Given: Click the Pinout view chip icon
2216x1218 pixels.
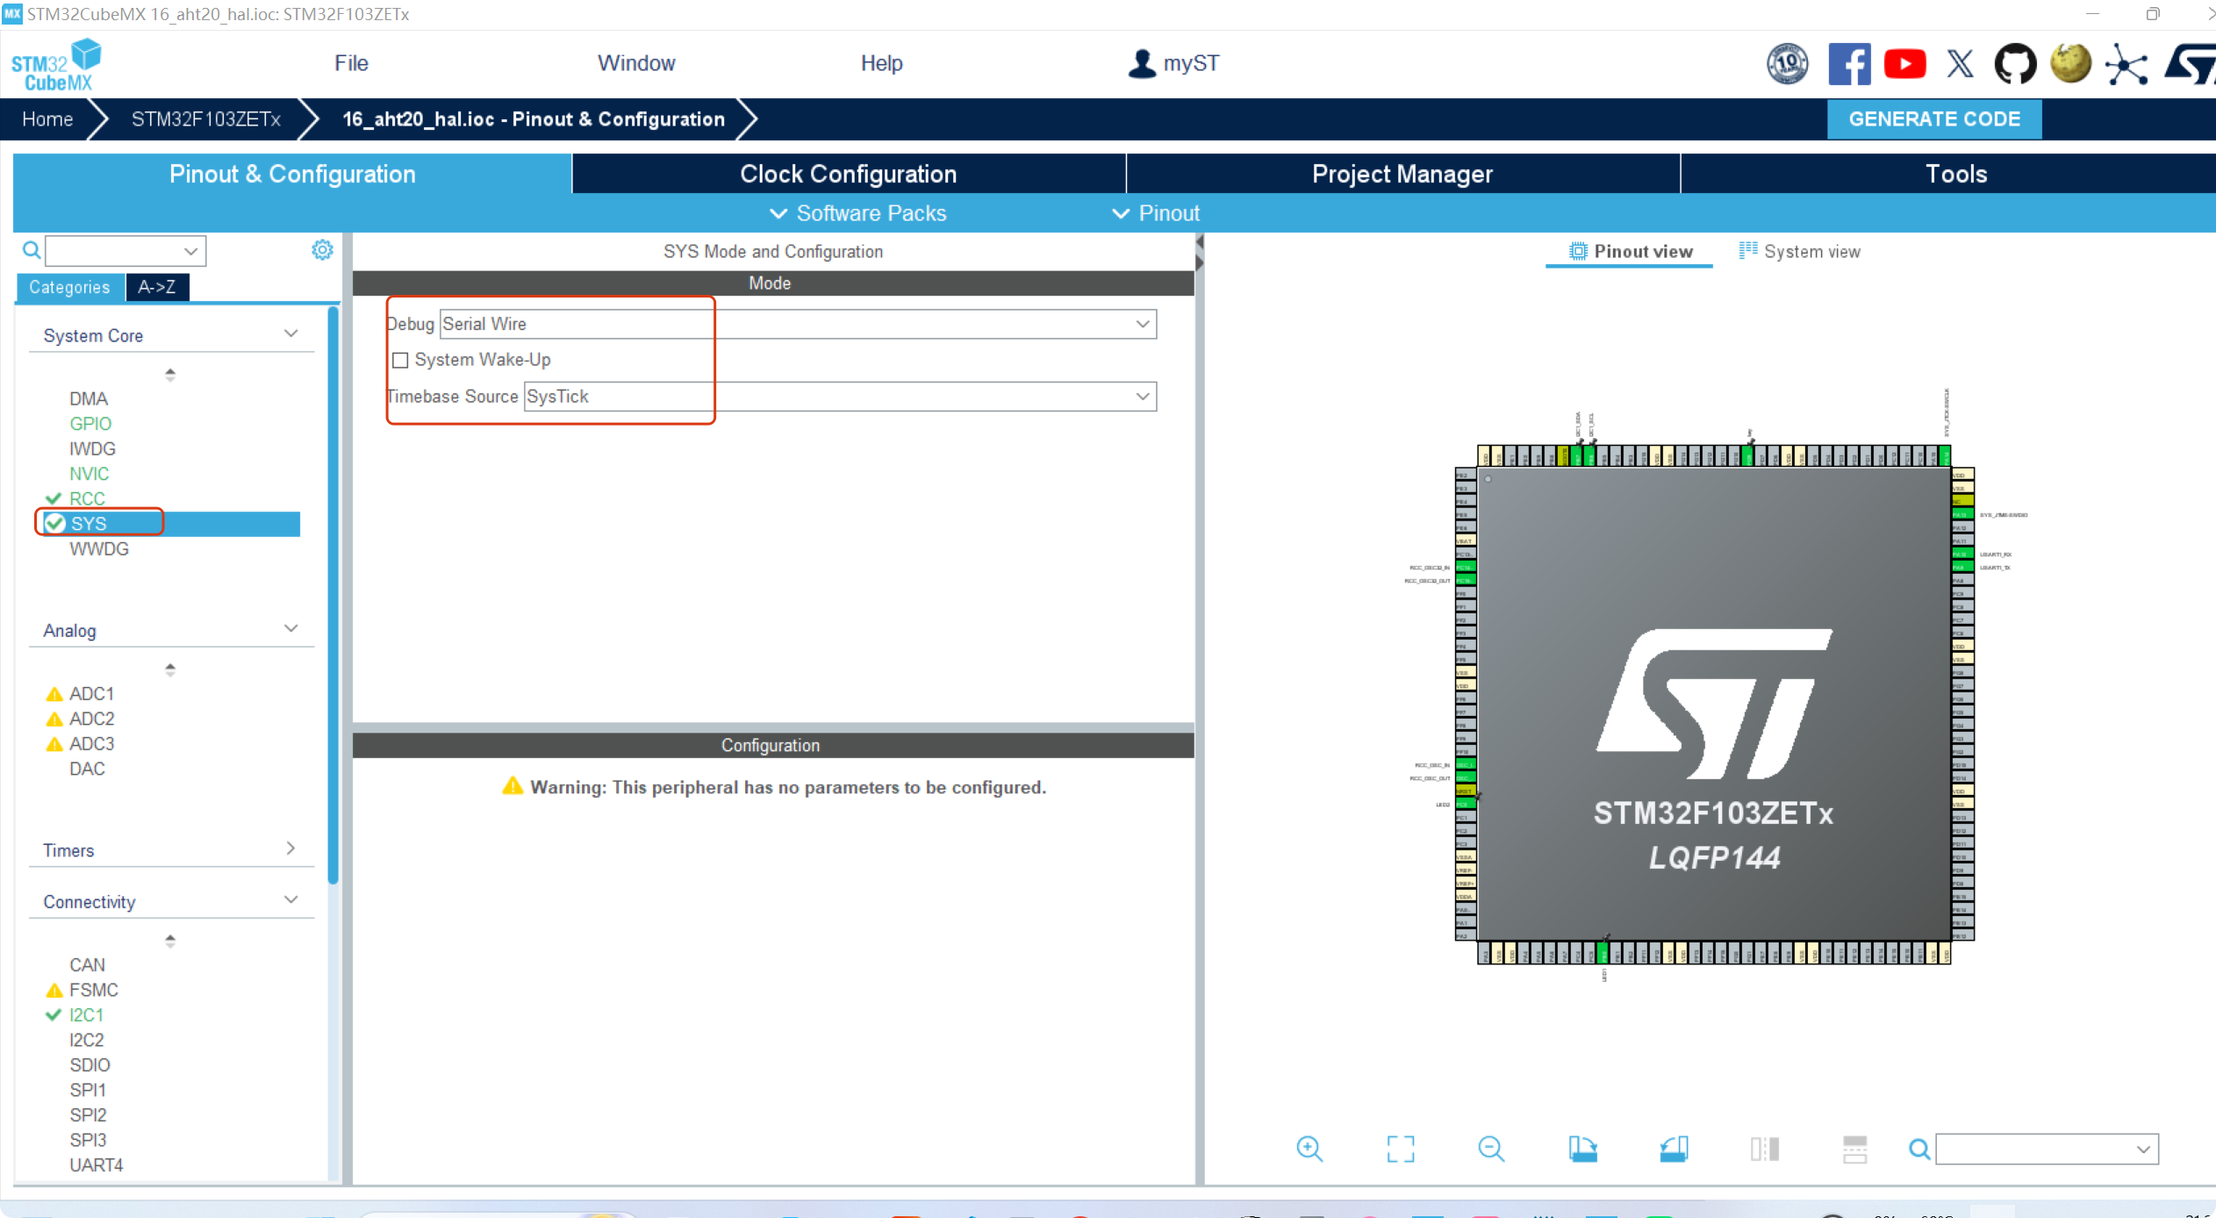Looking at the screenshot, I should 1578,252.
